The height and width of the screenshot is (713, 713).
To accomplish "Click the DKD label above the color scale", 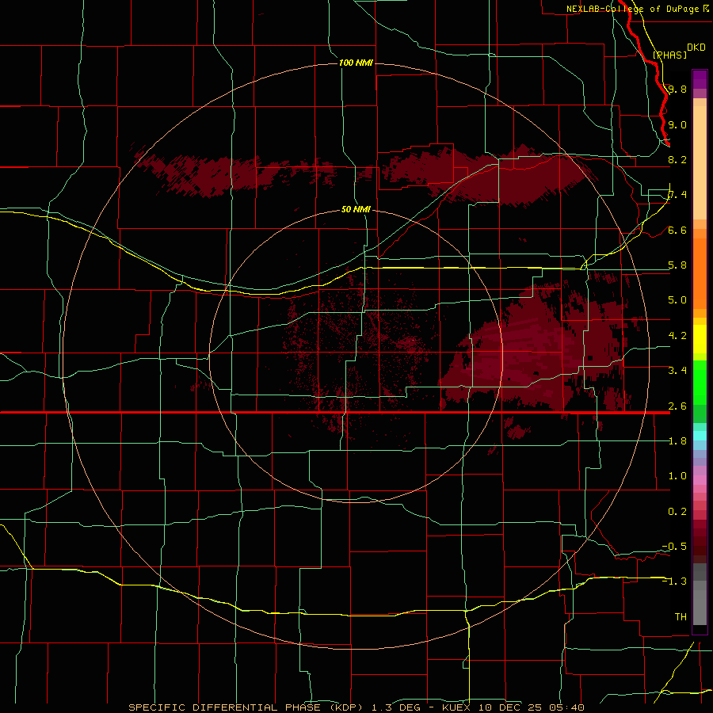I will coord(696,48).
